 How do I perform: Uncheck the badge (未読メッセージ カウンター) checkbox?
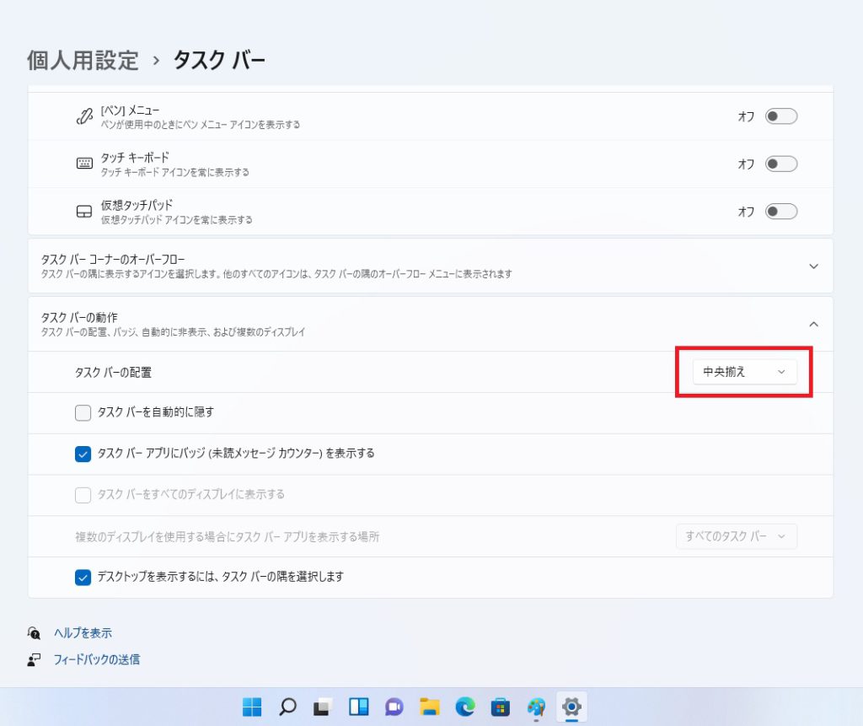tap(83, 454)
